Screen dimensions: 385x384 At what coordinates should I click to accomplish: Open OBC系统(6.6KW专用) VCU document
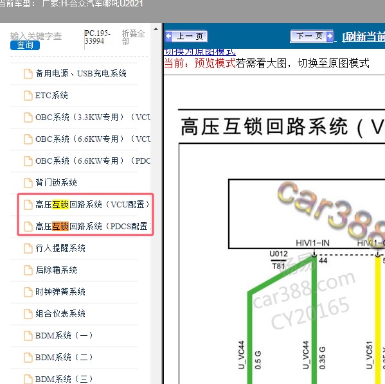[93, 139]
